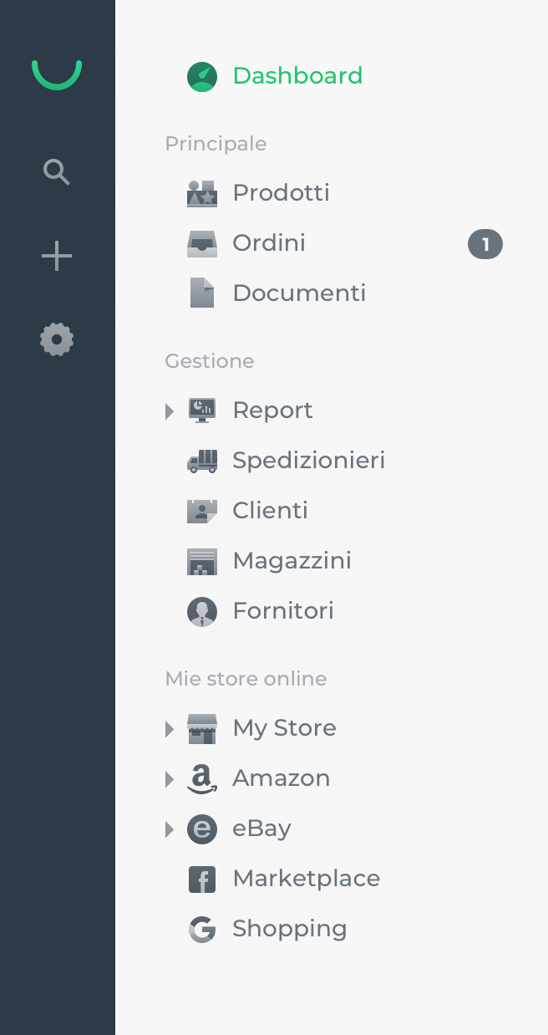The width and height of the screenshot is (548, 1035).
Task: Click the Facebook Marketplace icon
Action: [x=202, y=879]
